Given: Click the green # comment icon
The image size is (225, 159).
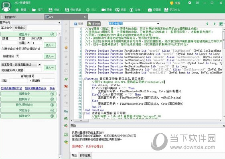Looking at the screenshot, I should click(x=66, y=79).
